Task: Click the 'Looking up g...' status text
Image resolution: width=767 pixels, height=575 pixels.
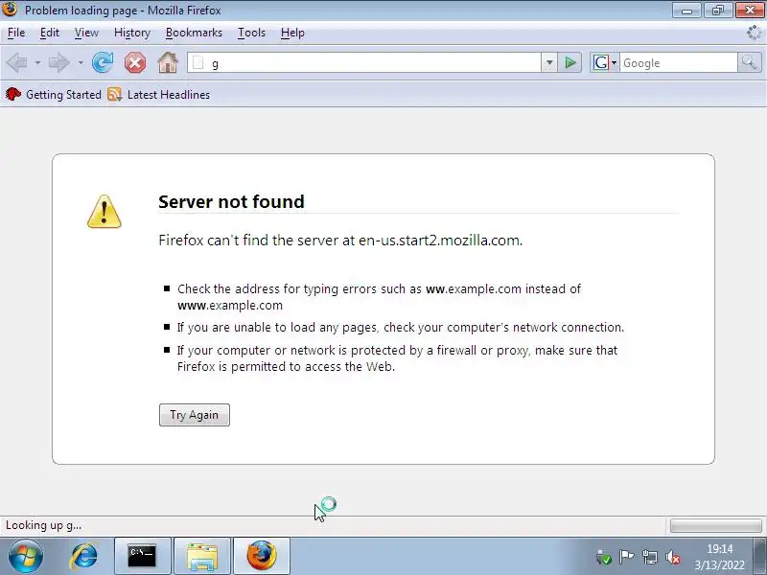Action: [43, 525]
